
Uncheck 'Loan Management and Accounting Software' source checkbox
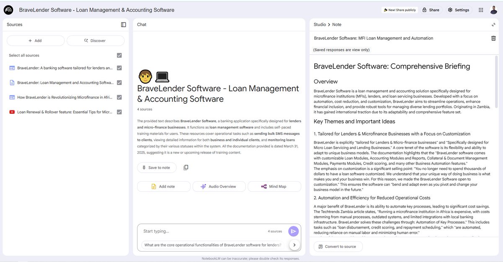[119, 82]
